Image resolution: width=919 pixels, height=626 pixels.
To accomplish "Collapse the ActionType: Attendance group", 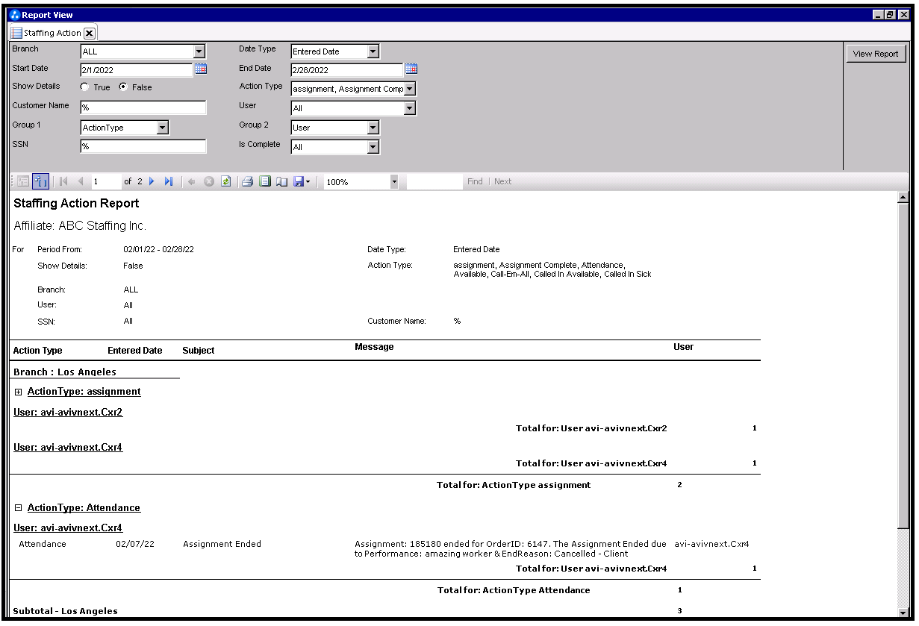I will pyautogui.click(x=19, y=508).
